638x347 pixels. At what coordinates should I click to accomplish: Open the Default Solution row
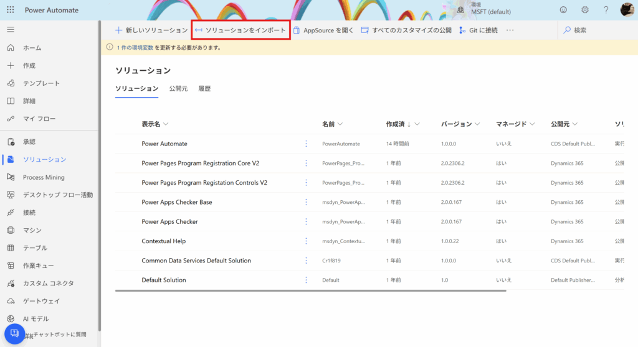click(x=164, y=280)
